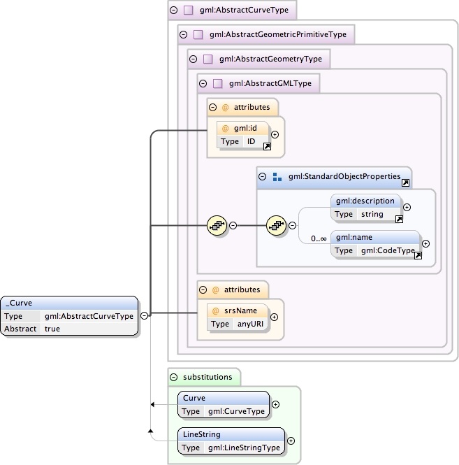Viewport: 459px width, 465px height.
Task: Select the gml:CurveType type value
Action: (x=236, y=411)
